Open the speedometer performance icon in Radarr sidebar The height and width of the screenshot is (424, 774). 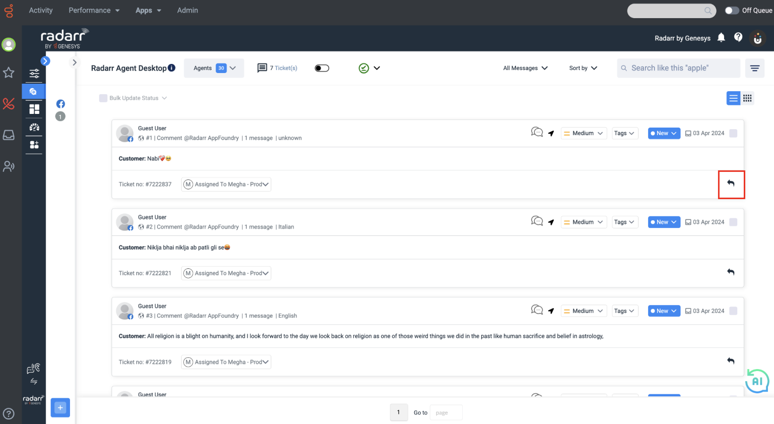(33, 127)
